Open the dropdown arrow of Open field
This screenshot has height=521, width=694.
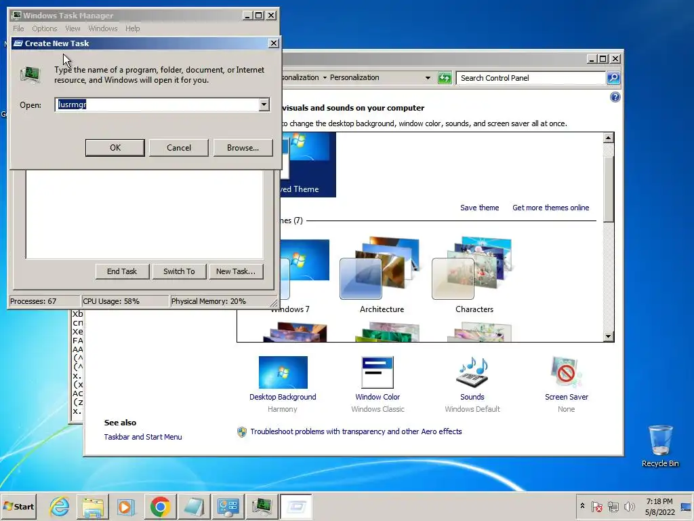tap(264, 104)
